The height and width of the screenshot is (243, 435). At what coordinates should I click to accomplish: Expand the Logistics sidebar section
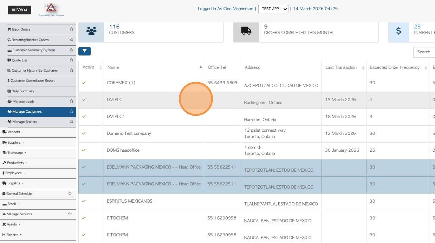[x=13, y=183]
